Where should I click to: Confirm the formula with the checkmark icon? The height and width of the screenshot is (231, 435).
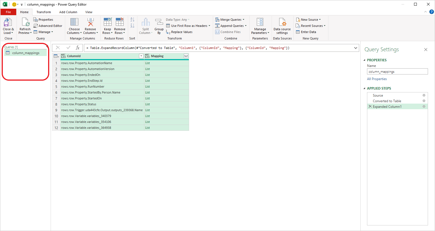click(x=68, y=48)
